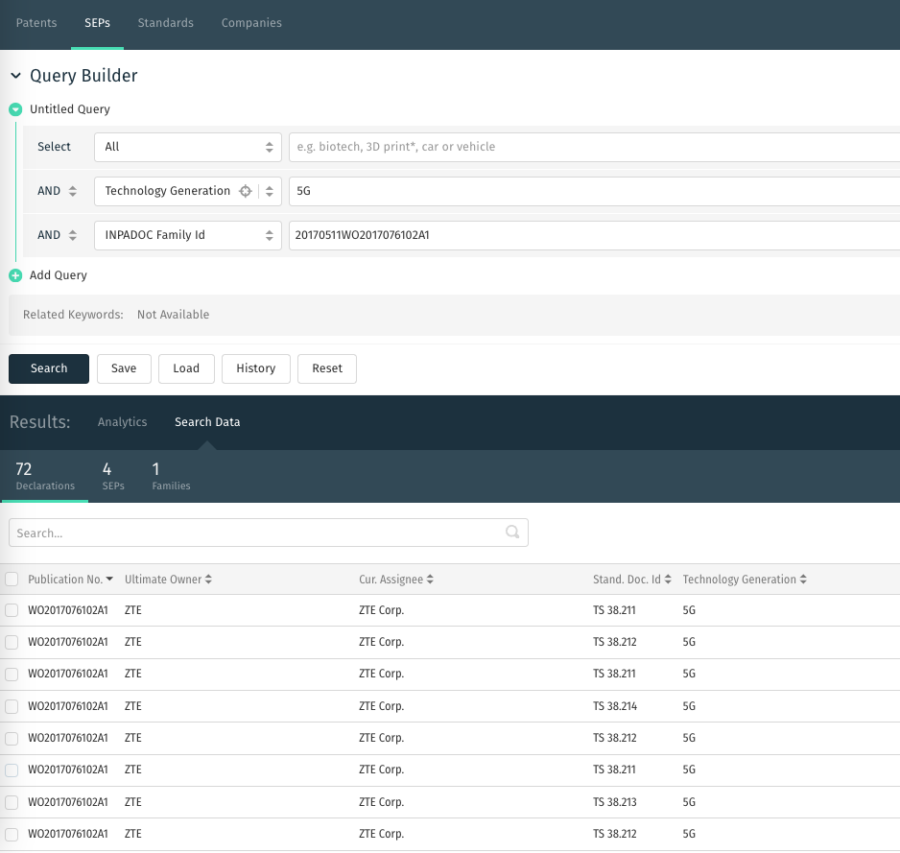Click the TS 38.214 cell
The height and width of the screenshot is (853, 900).
pos(615,706)
